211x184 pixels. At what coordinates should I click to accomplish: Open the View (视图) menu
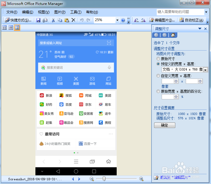tap(44, 12)
